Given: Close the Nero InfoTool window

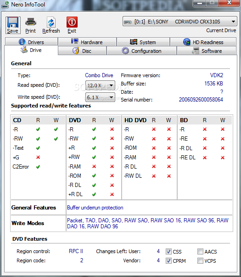Looking at the screenshot, I should click(229, 3).
